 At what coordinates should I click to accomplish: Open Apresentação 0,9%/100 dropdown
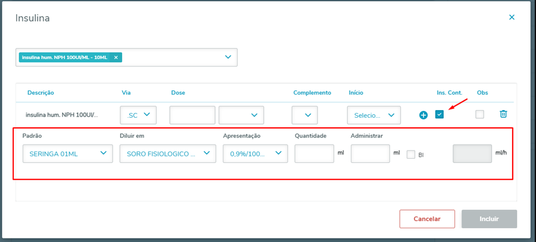[255, 153]
